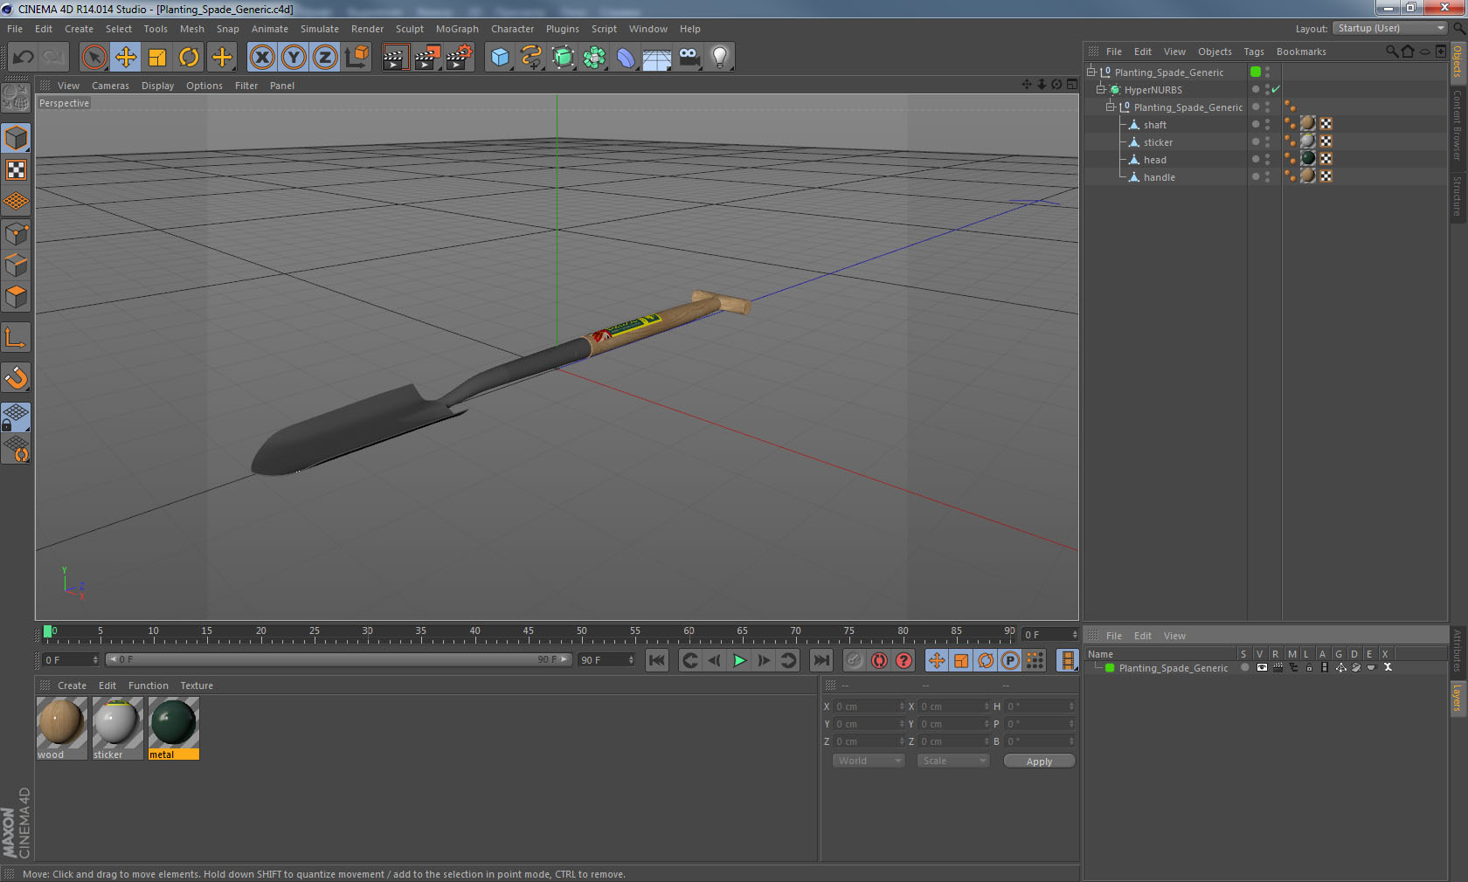Activate the Scale tool
This screenshot has height=882, width=1468.
[x=157, y=58]
